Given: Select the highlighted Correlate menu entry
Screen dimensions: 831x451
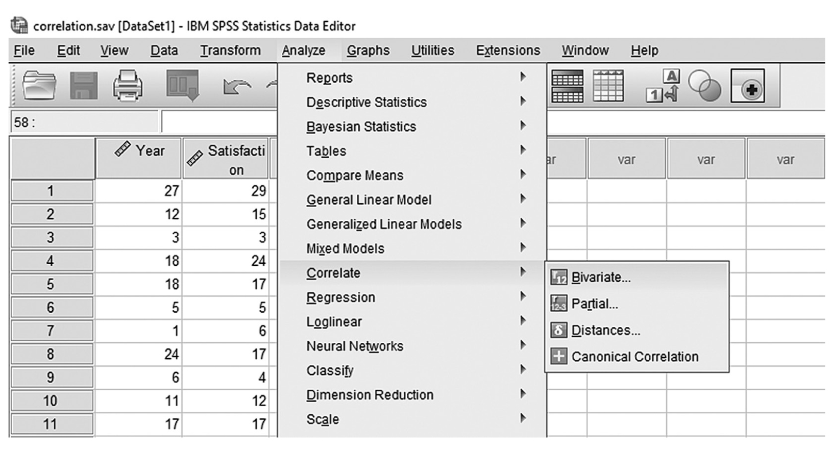Looking at the screenshot, I should pos(412,273).
